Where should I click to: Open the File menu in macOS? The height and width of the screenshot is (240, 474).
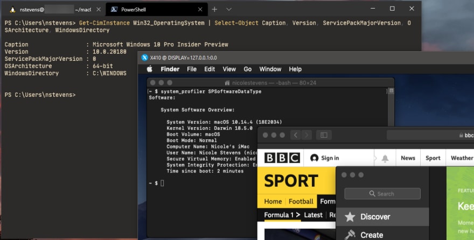(x=192, y=69)
